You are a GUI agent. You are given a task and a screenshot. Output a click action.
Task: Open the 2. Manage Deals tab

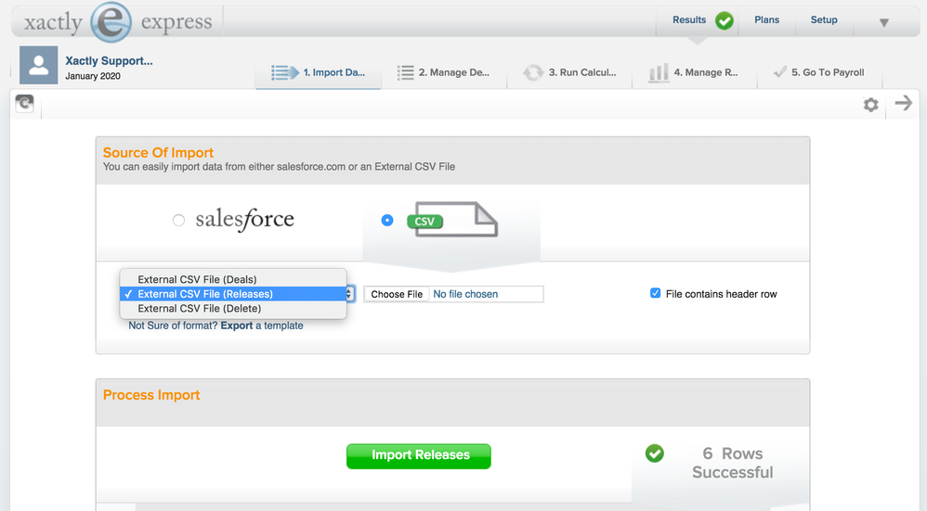click(443, 72)
